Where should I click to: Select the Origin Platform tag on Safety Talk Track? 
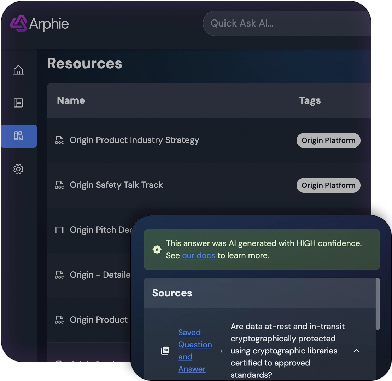coord(328,185)
